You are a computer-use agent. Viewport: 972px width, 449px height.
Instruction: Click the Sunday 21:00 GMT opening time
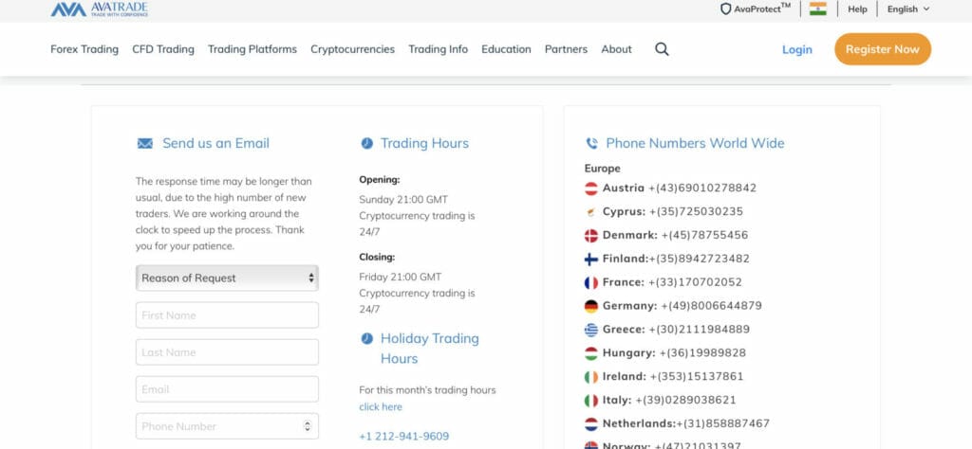coord(403,200)
